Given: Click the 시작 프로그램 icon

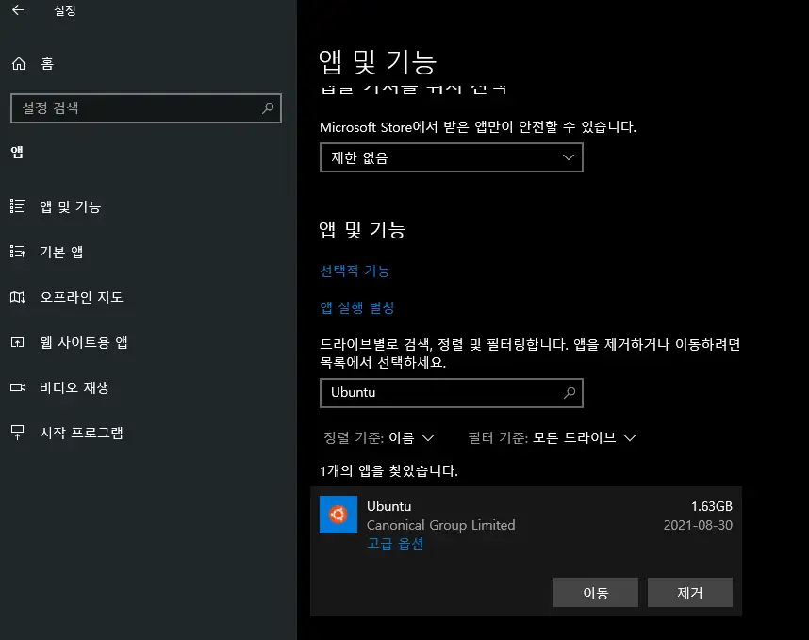Looking at the screenshot, I should coord(18,433).
